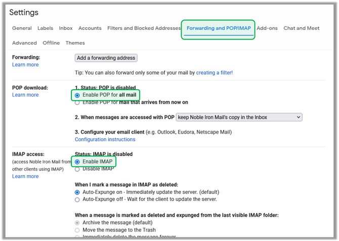Follow the creating a filter link

click(x=214, y=73)
